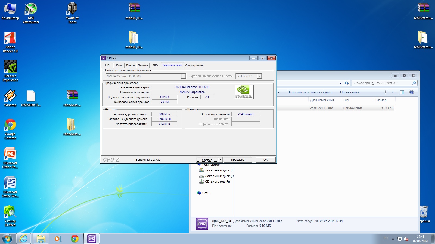Select Локальный диск (C in the tree
Screen dimensions: 435x244
[x=216, y=170]
